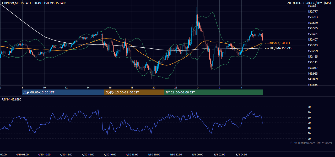335x157 pixels.
Task: Click price axis label 150.777
Action: (313, 12)
